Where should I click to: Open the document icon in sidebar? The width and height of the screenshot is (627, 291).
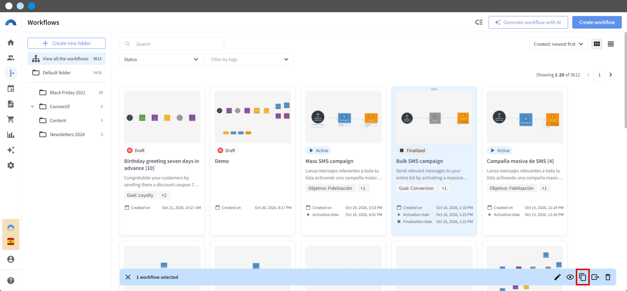point(11,104)
